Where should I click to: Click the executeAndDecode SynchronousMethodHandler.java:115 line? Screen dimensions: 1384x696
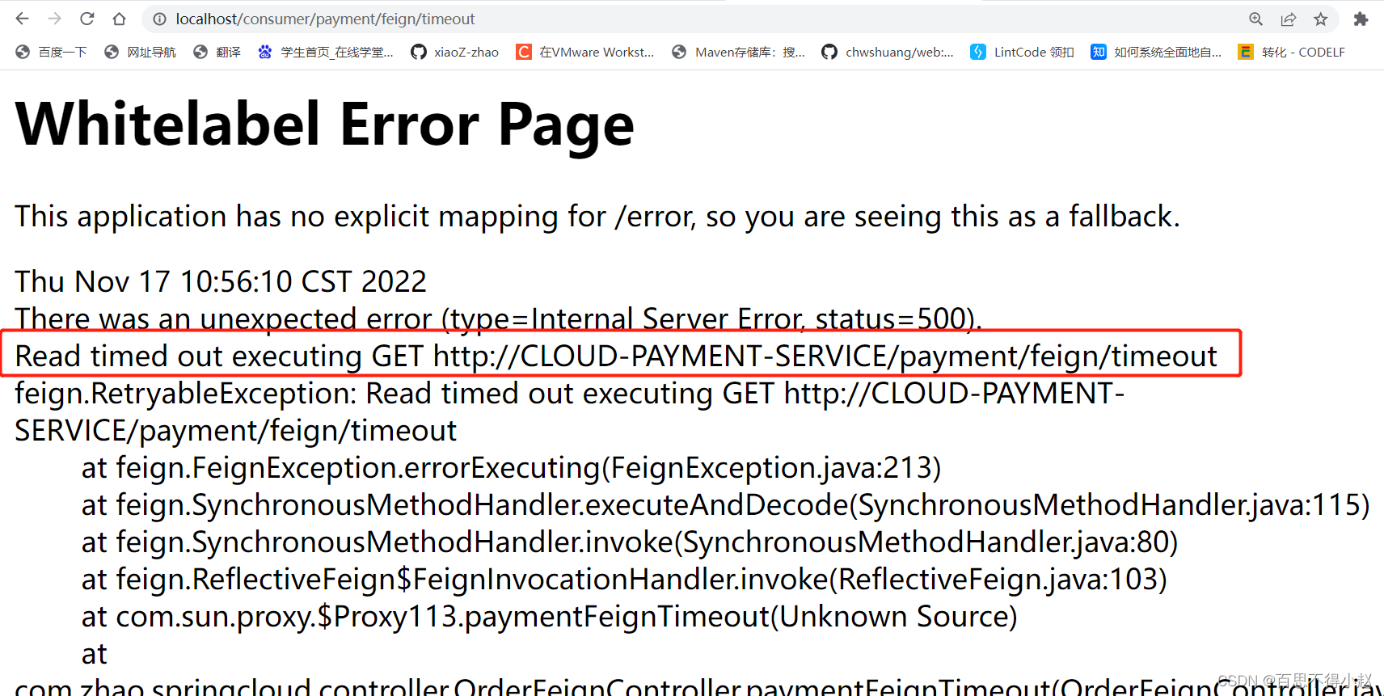pyautogui.click(x=725, y=505)
